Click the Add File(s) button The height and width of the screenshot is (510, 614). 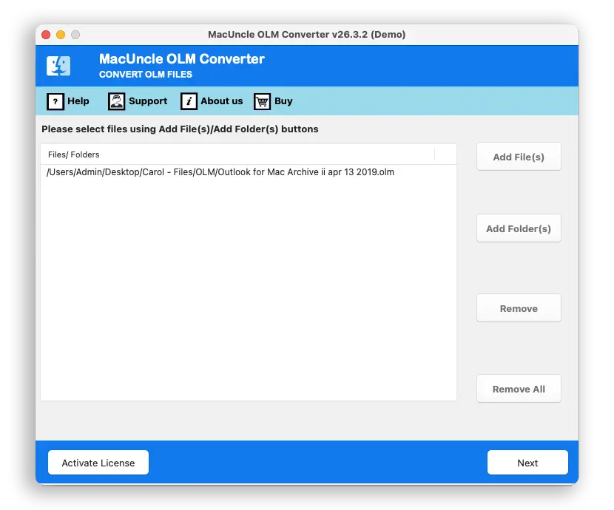point(519,157)
